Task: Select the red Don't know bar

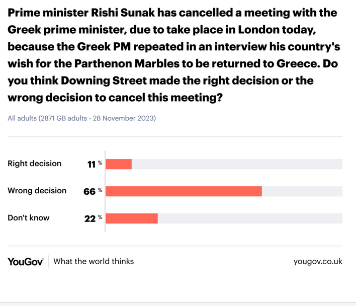Action: pyautogui.click(x=132, y=218)
